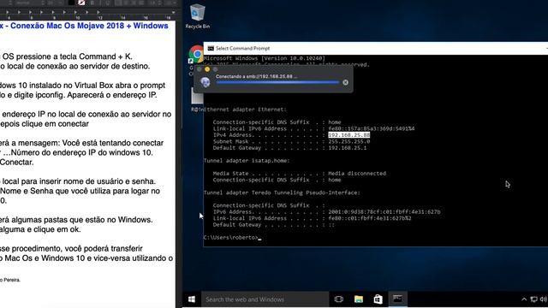Select the Command Prompt taskbar button
The image size is (548, 308).
click(397, 299)
